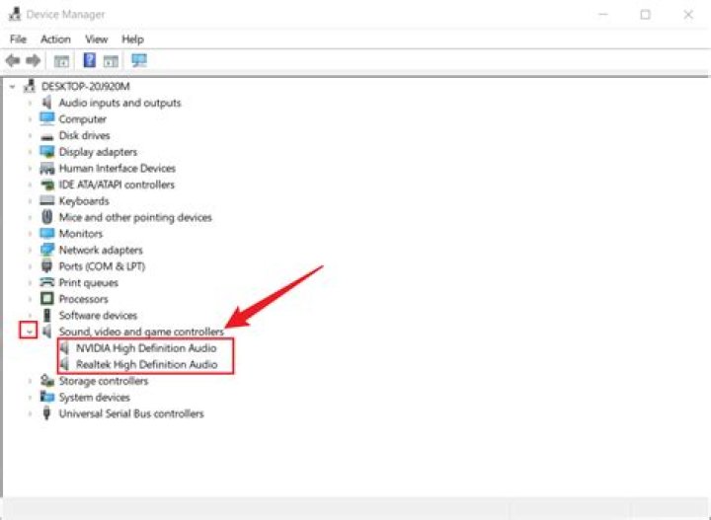Open the File menu
The image size is (711, 520).
pyautogui.click(x=18, y=38)
